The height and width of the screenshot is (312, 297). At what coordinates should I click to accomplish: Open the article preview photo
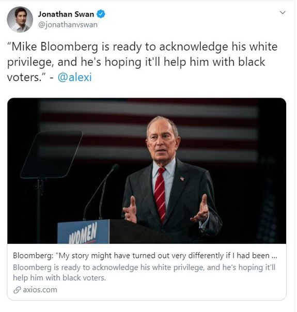pyautogui.click(x=147, y=171)
